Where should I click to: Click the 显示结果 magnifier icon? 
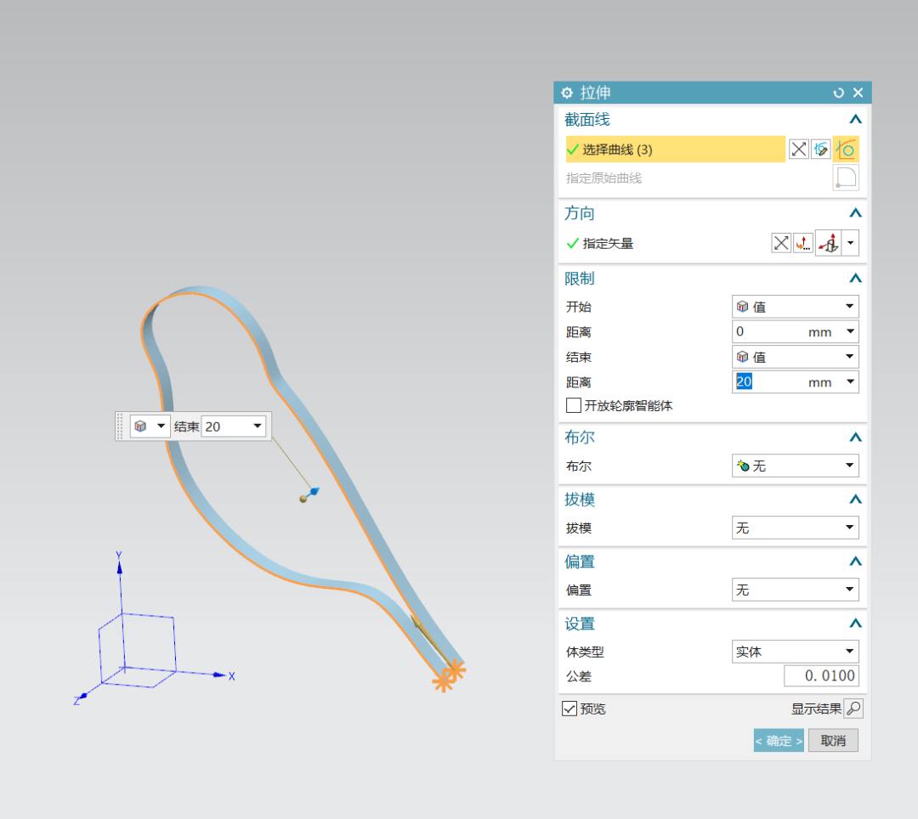[x=853, y=709]
